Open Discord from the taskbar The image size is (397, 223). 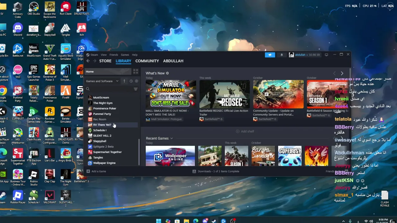click(x=205, y=221)
